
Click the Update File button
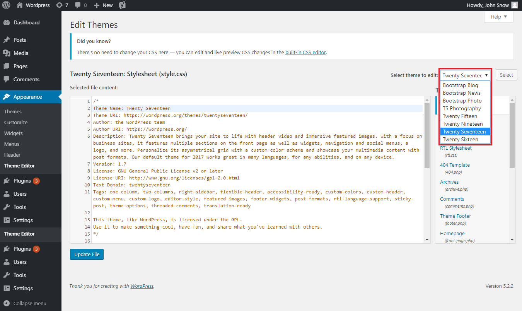pos(87,254)
